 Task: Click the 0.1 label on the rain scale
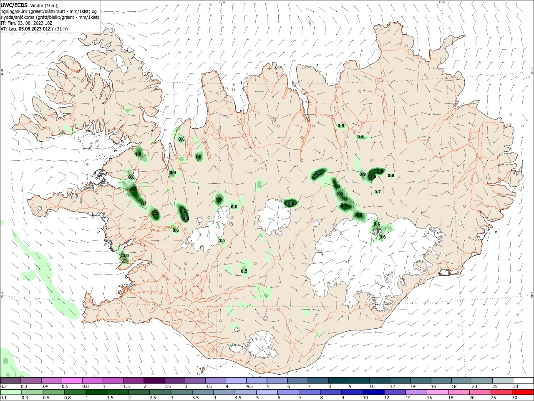coord(3,398)
